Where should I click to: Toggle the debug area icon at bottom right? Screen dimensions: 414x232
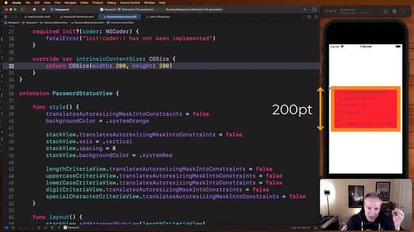[316, 227]
